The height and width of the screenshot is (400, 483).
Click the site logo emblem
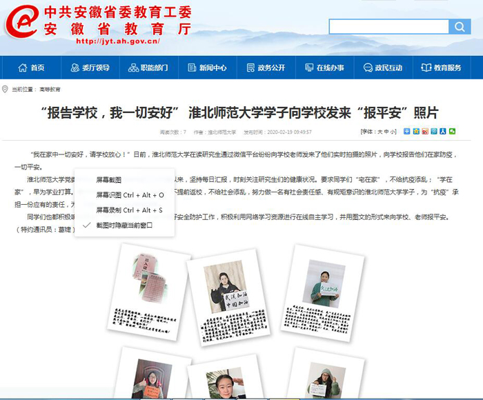[22, 23]
